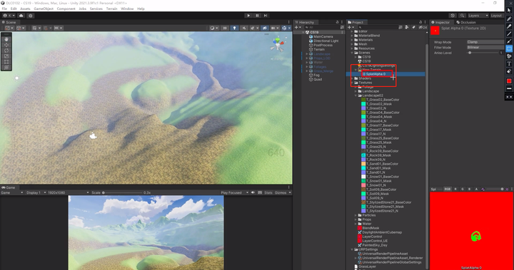Expand the Materials folder in Project
Screen dimensions: 514x270
point(352,40)
